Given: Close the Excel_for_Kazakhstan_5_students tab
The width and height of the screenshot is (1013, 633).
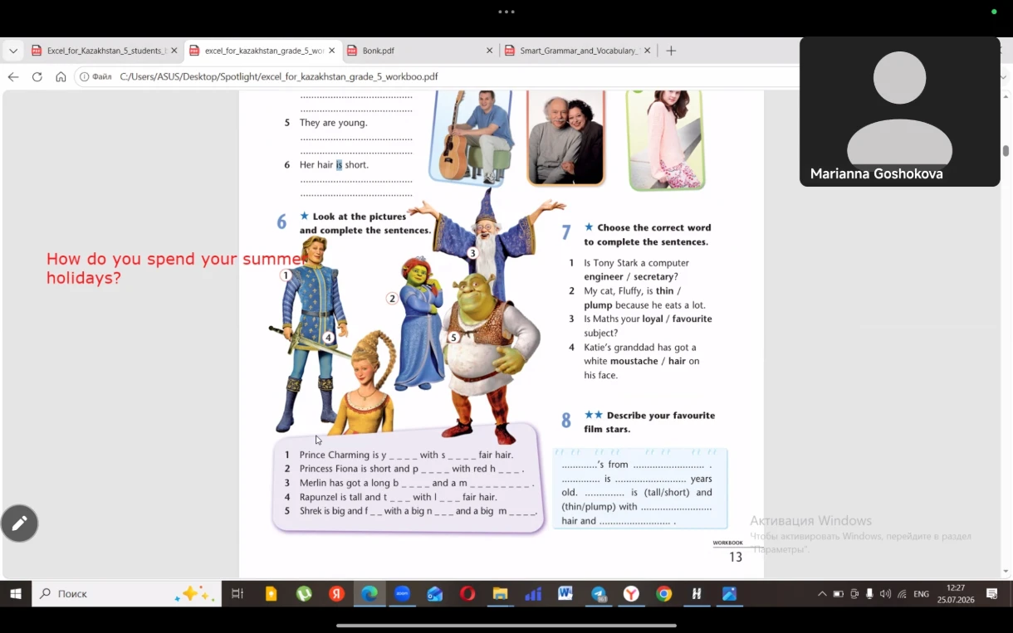Looking at the screenshot, I should click(174, 51).
